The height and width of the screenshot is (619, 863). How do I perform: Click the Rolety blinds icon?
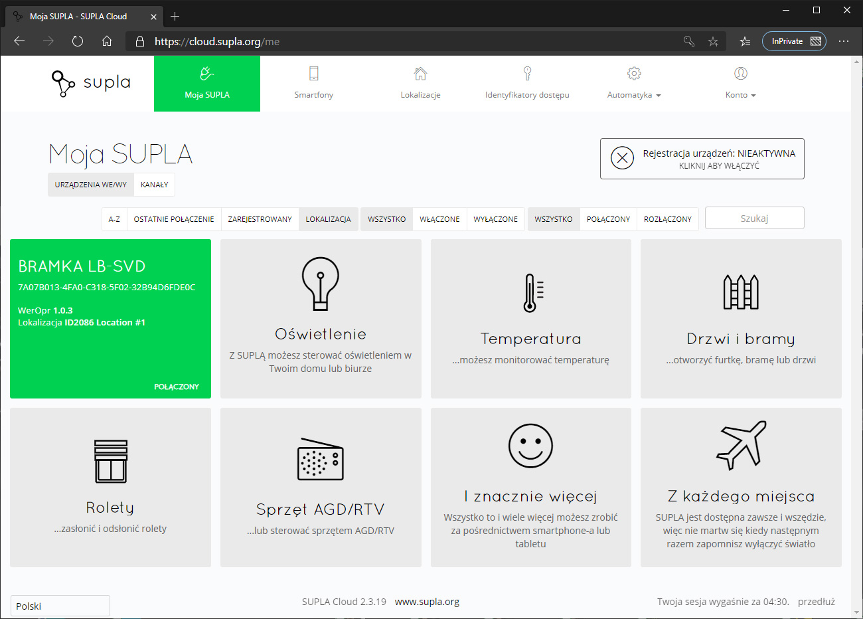111,461
